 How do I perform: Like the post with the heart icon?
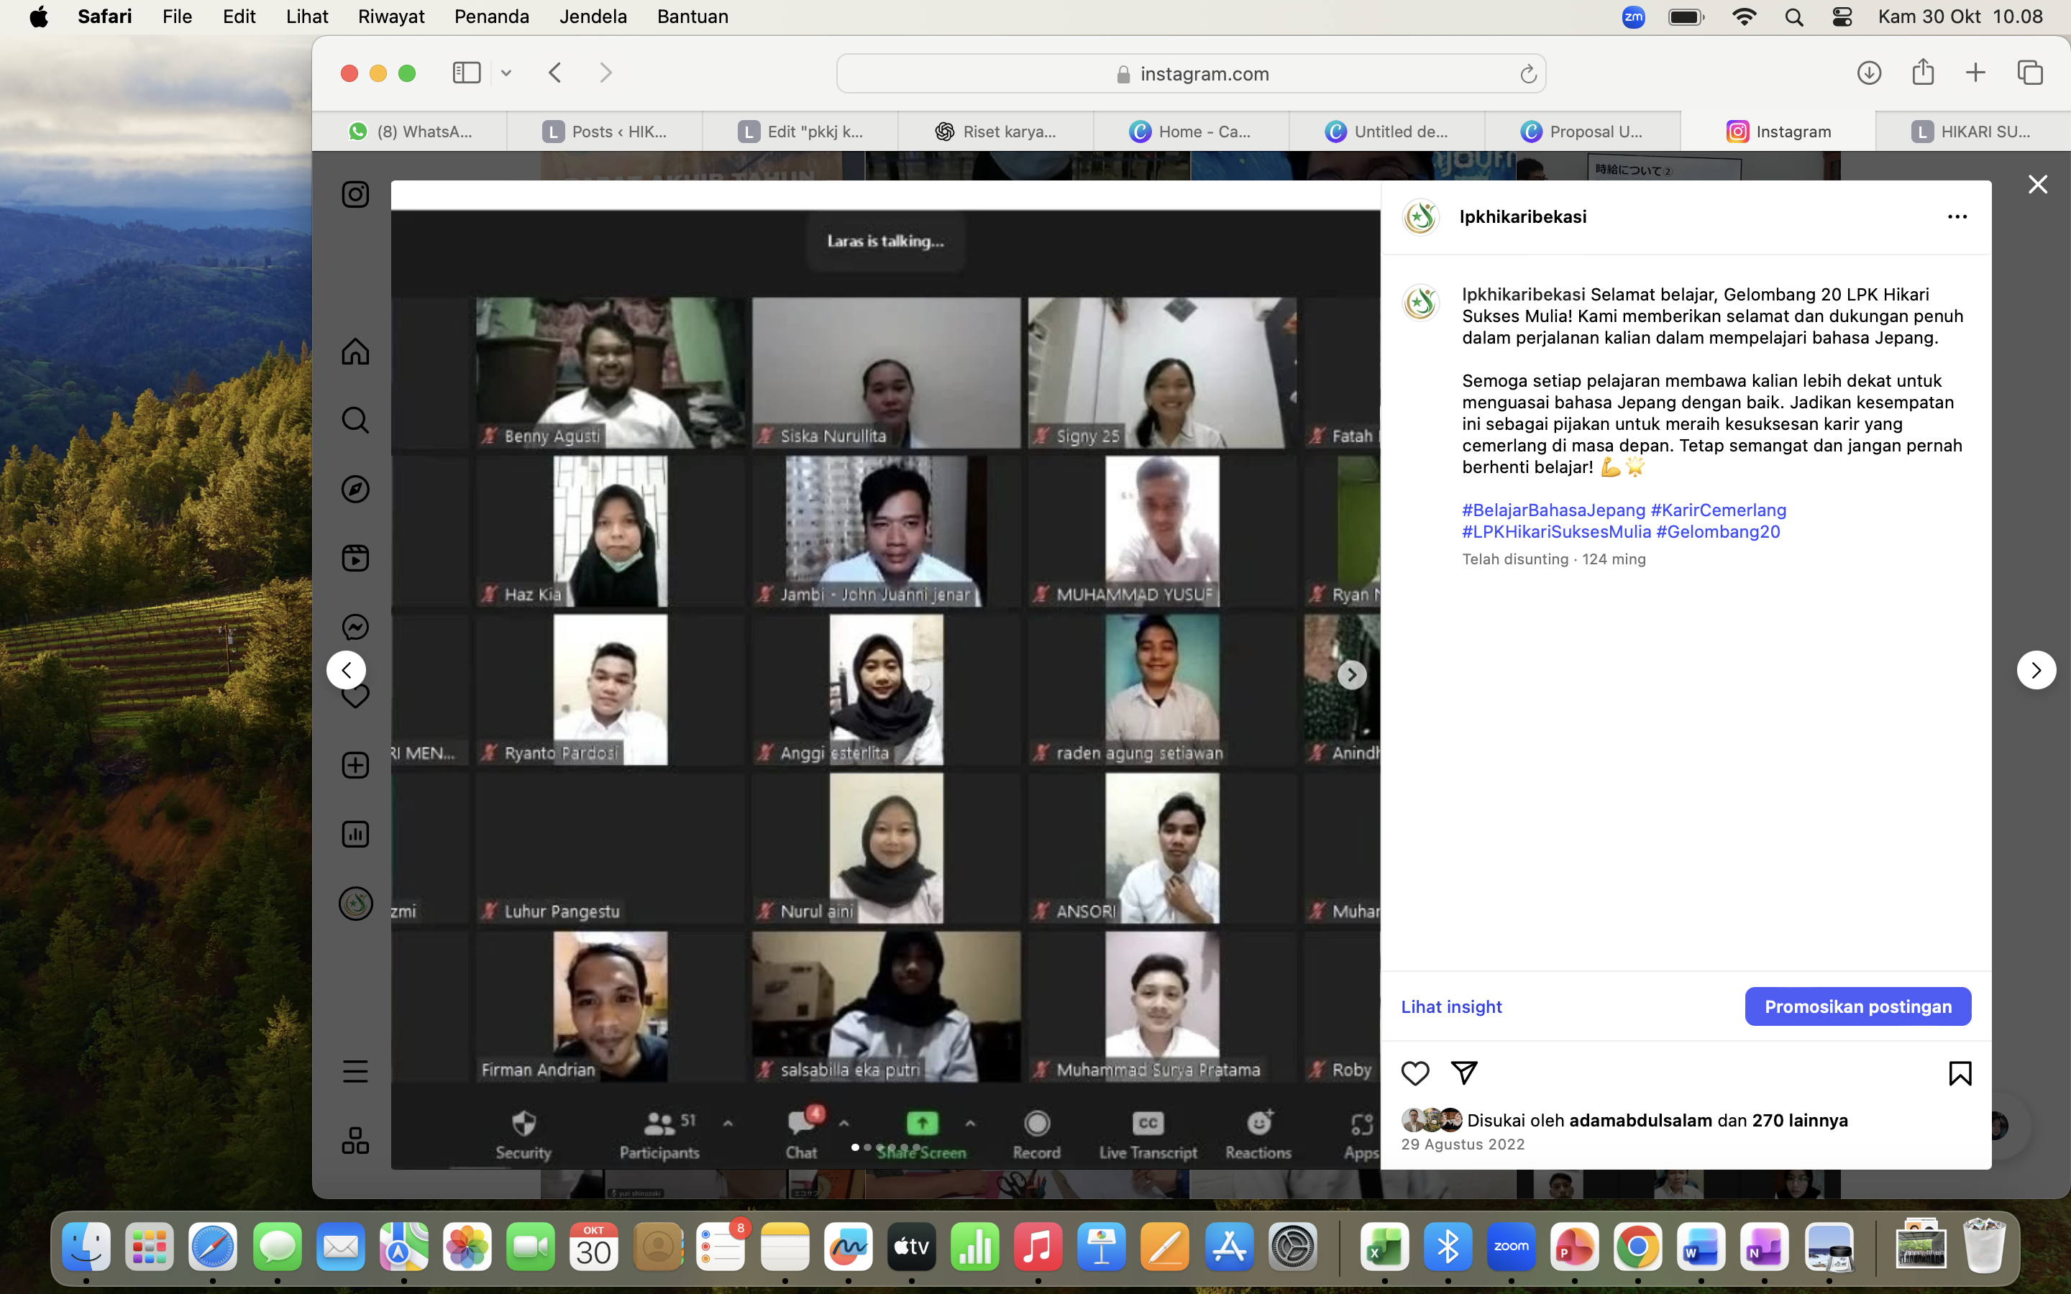1414,1073
